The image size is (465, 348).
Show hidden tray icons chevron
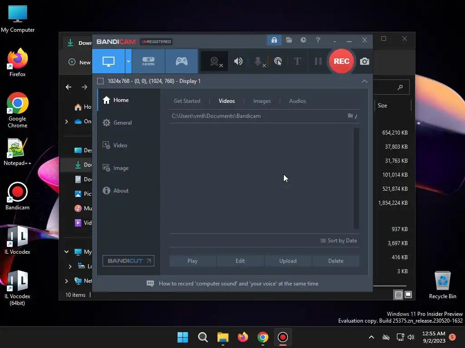tap(371, 337)
